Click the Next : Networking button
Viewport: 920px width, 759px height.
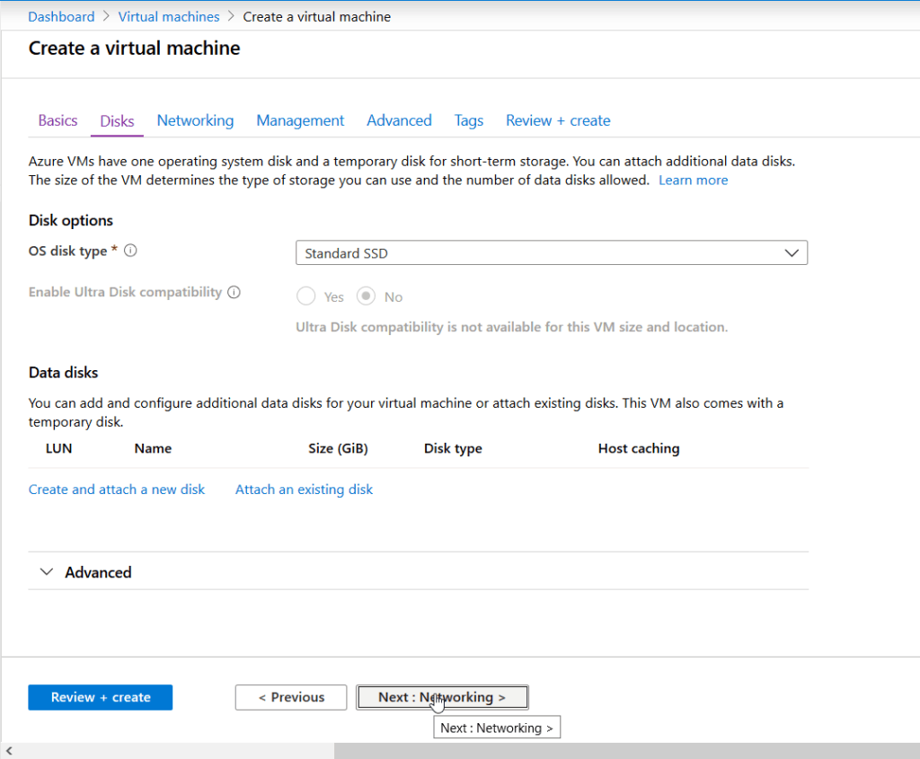442,697
